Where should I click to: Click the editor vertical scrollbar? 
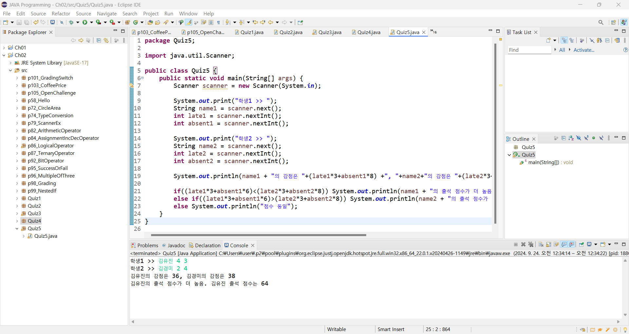495,133
